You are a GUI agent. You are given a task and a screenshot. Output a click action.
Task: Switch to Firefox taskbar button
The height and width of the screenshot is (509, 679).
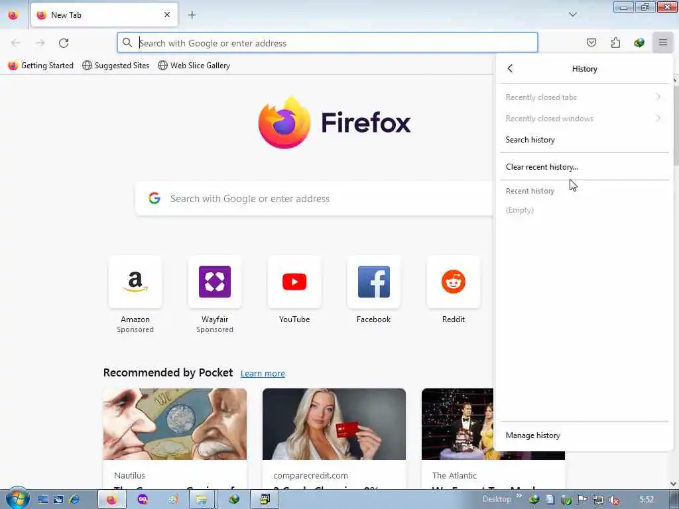coord(111,500)
